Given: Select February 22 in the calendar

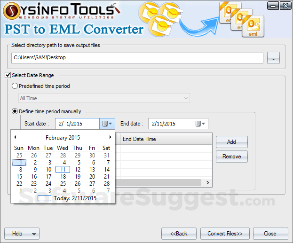Looking at the screenshot, I should pyautogui.click(x=19, y=184).
